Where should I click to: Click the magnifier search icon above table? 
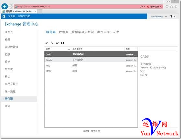coord(57,43)
